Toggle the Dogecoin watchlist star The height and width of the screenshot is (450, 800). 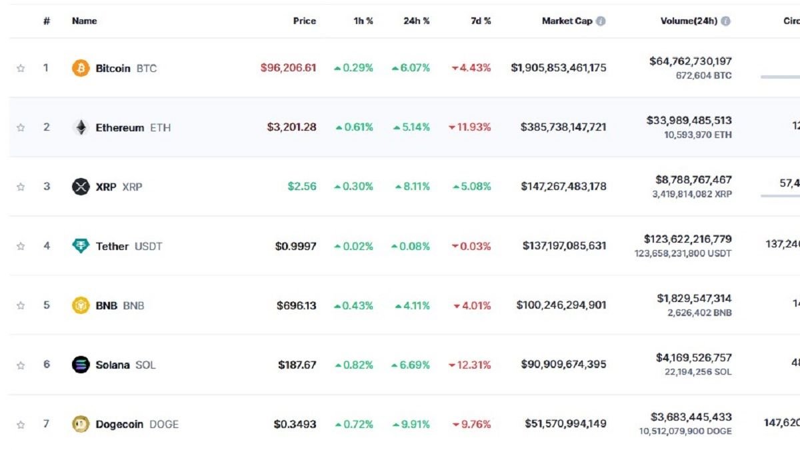coord(21,424)
